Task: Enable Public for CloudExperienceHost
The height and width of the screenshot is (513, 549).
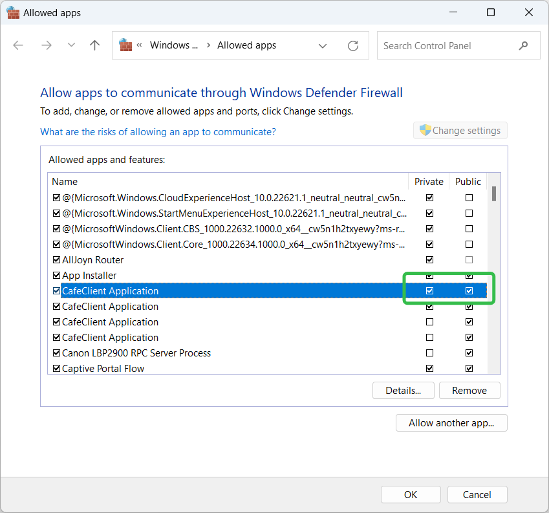Action: coord(469,198)
